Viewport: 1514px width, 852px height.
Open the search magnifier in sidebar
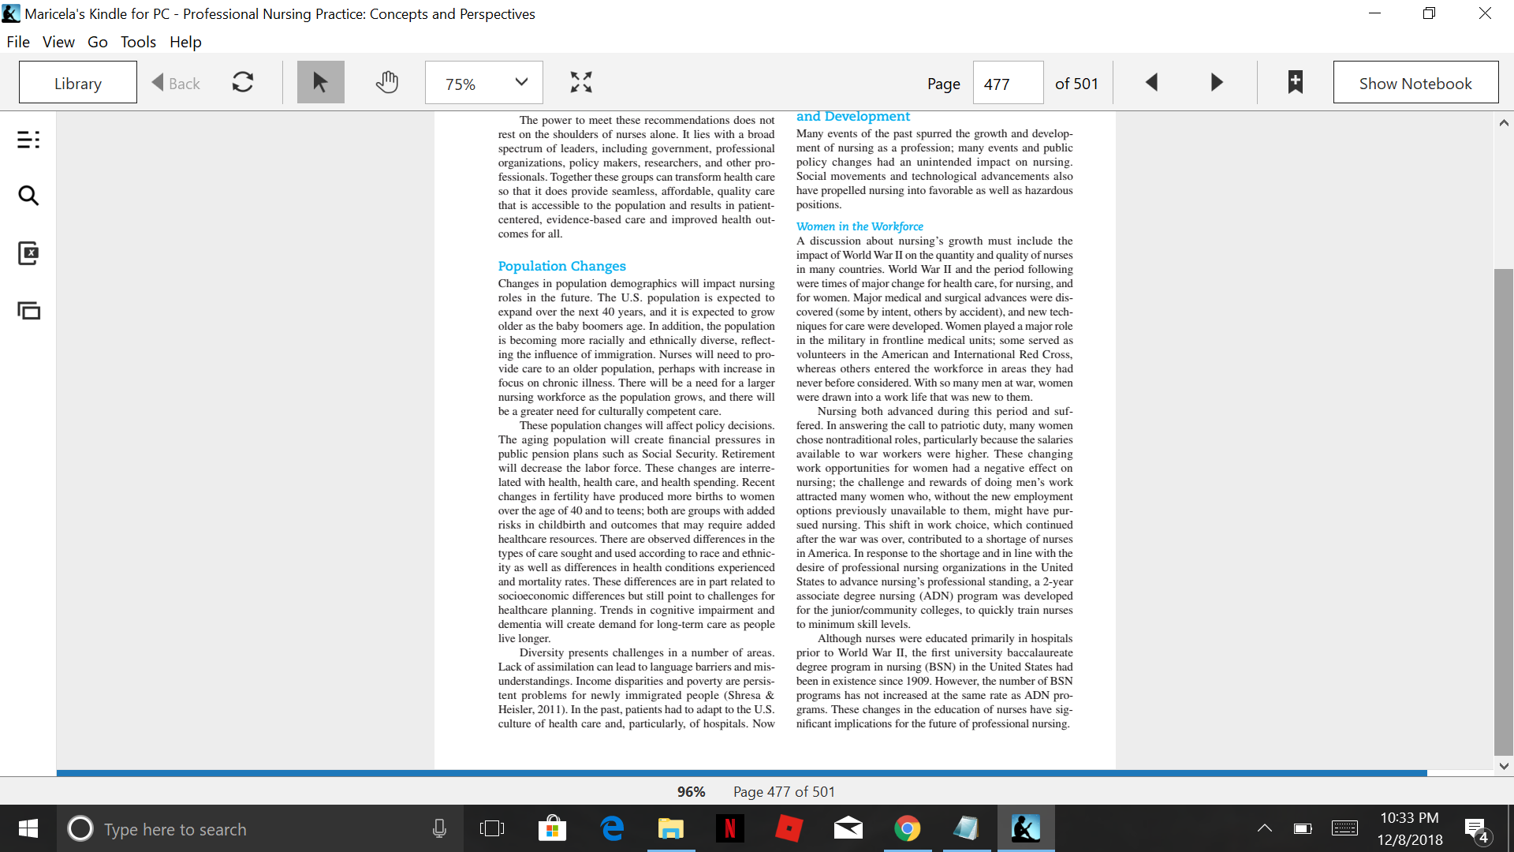[x=28, y=196]
